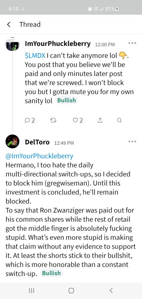
Task: Tap the Bullish tag on DelToro's reply
Action: click(52, 273)
